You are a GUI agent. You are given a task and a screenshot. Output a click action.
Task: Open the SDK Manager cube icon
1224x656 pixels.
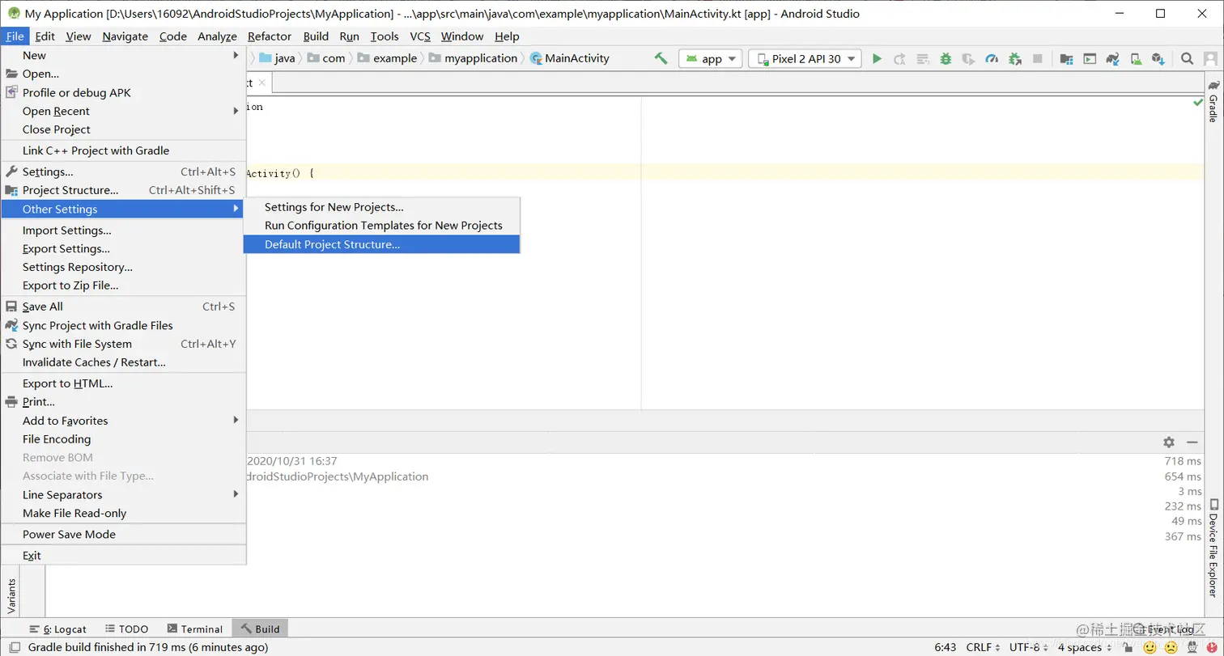[1158, 58]
